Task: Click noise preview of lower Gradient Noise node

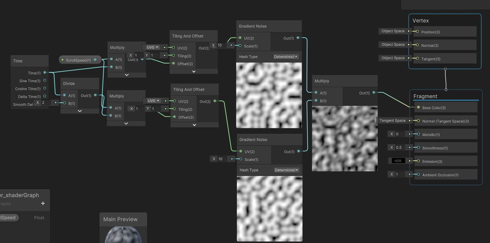Action: tap(269, 209)
